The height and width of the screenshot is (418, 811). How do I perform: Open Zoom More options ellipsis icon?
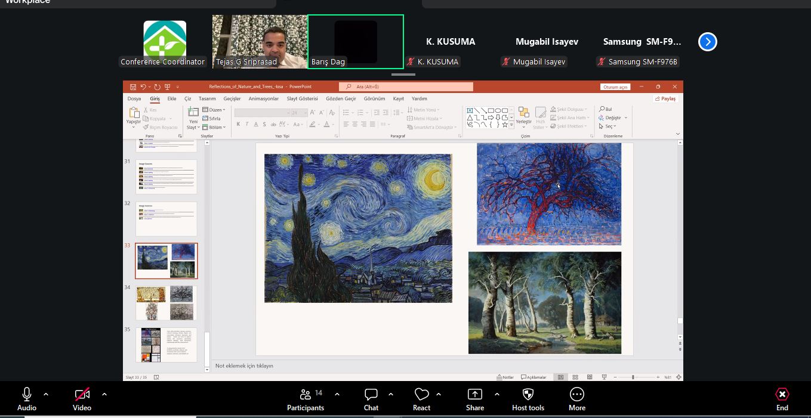576,394
